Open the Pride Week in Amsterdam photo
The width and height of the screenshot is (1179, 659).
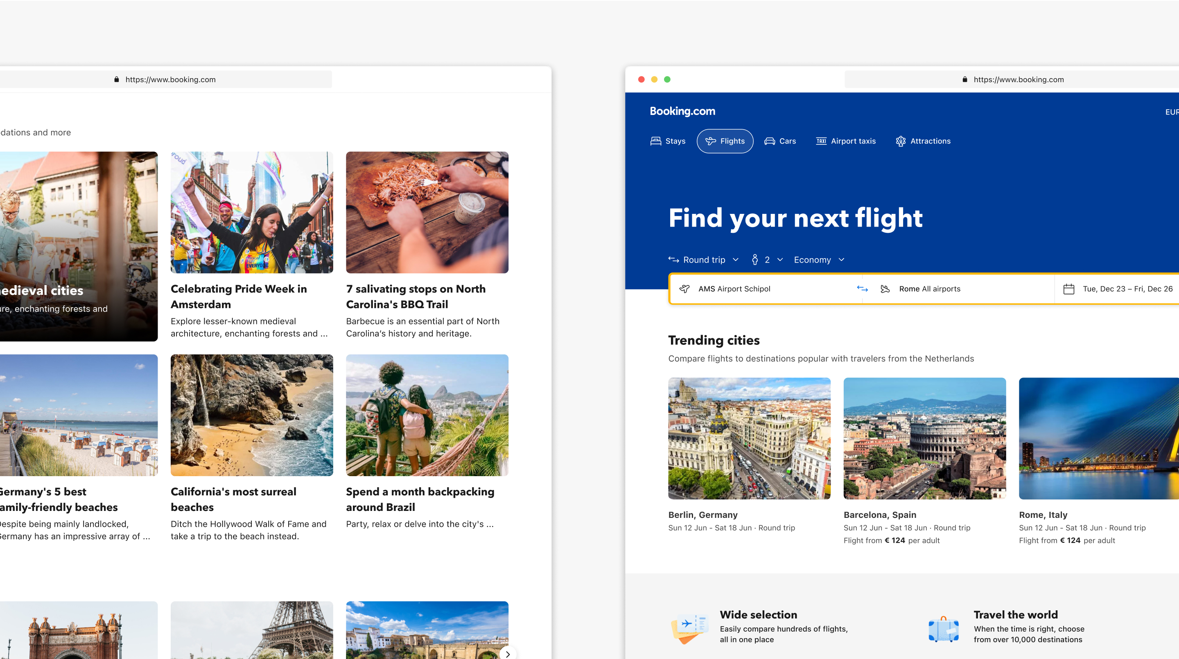[252, 212]
